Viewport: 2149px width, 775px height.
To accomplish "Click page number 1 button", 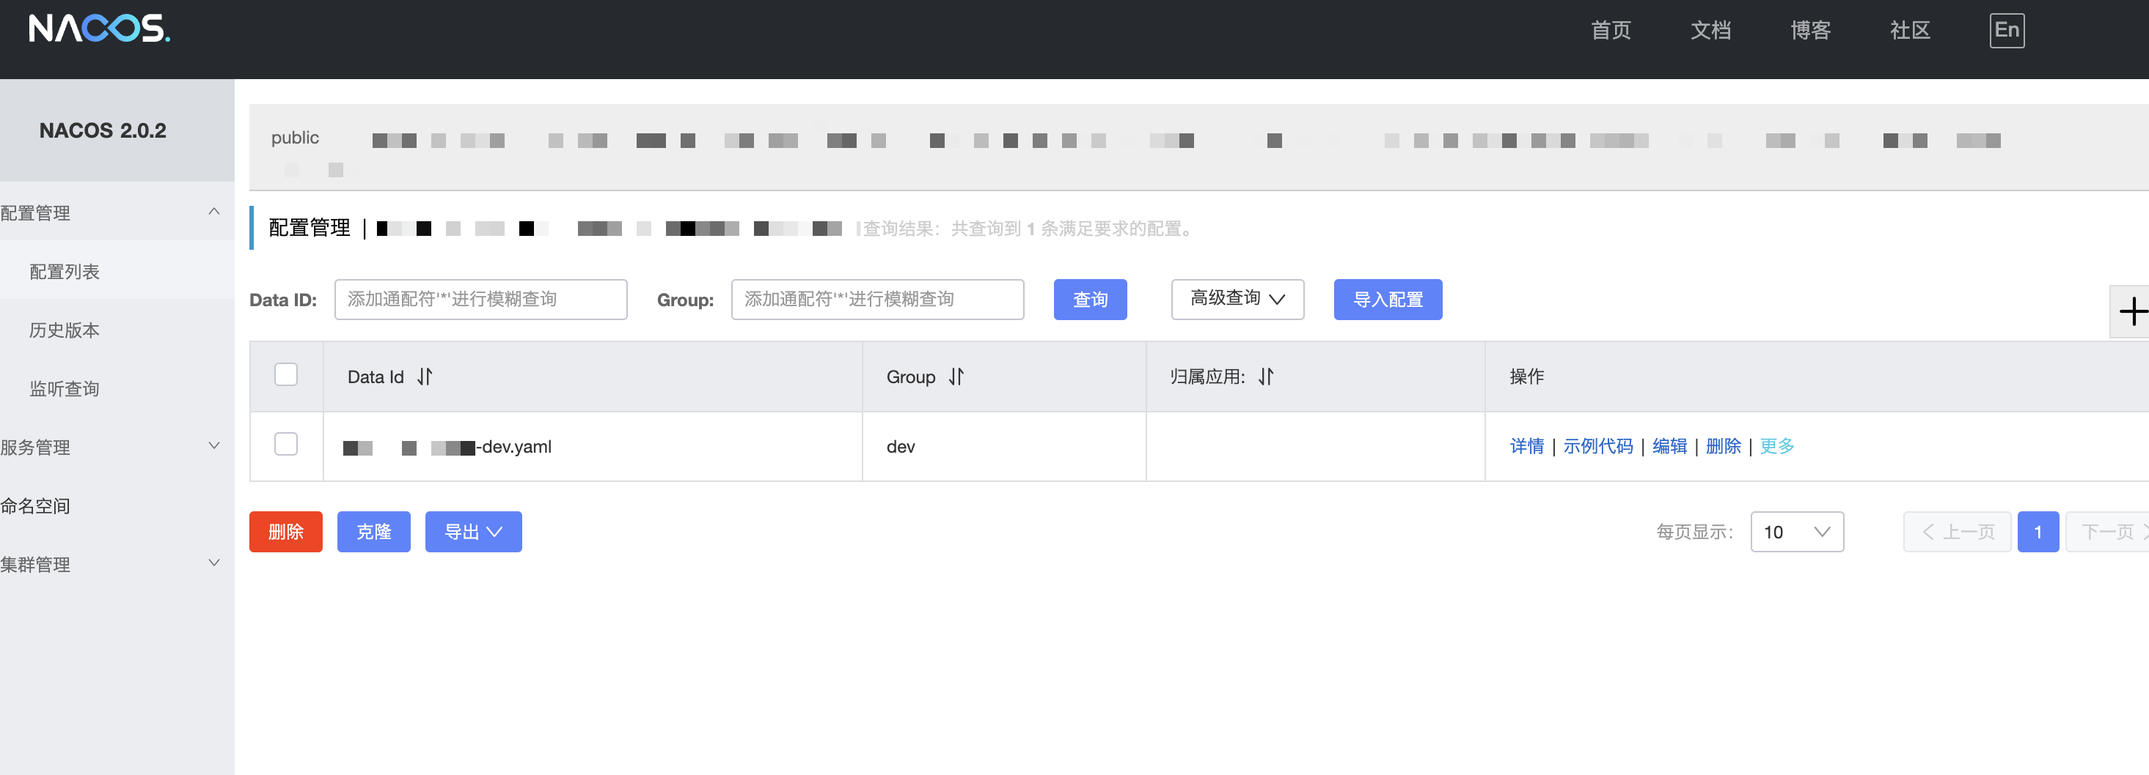I will point(2038,532).
